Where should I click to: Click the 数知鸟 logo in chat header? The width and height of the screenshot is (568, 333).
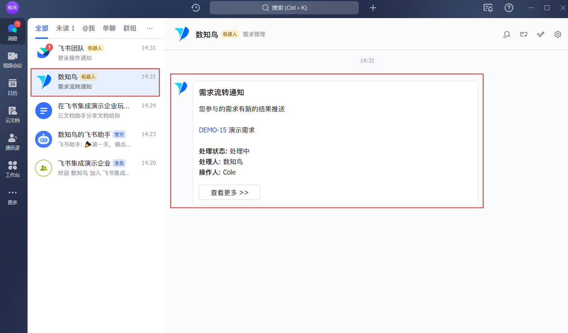[182, 34]
